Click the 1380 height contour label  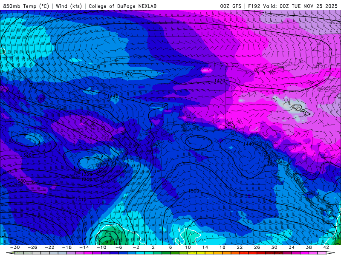(x=20, y=181)
